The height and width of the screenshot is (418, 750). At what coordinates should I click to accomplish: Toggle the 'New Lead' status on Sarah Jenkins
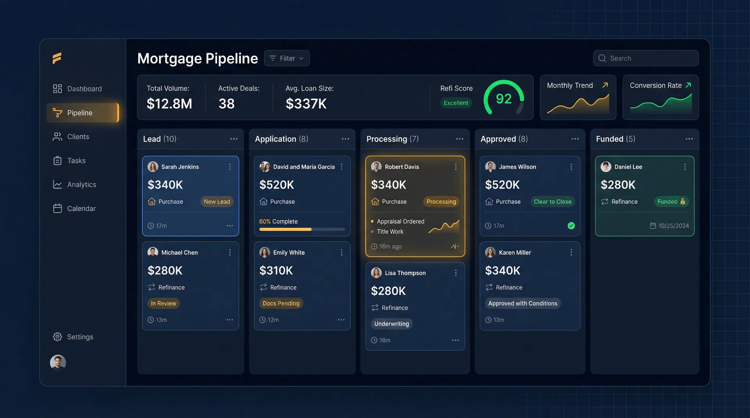pyautogui.click(x=217, y=202)
